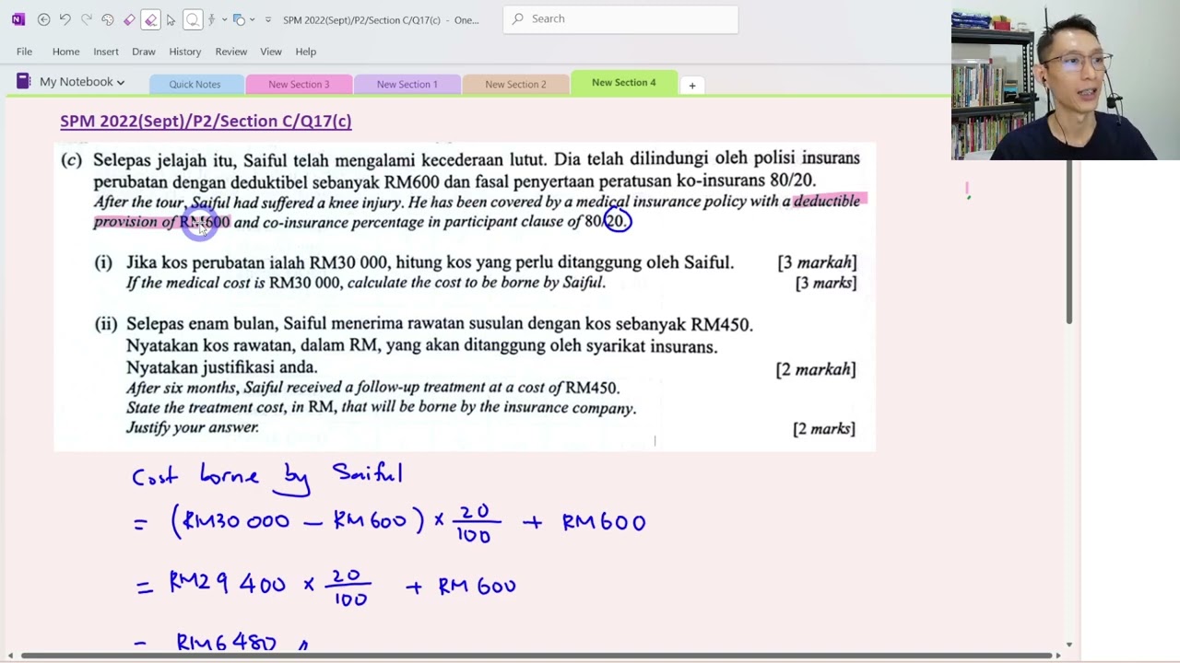Click the scroll down arrow at bottom right
1180x663 pixels.
point(1069,646)
